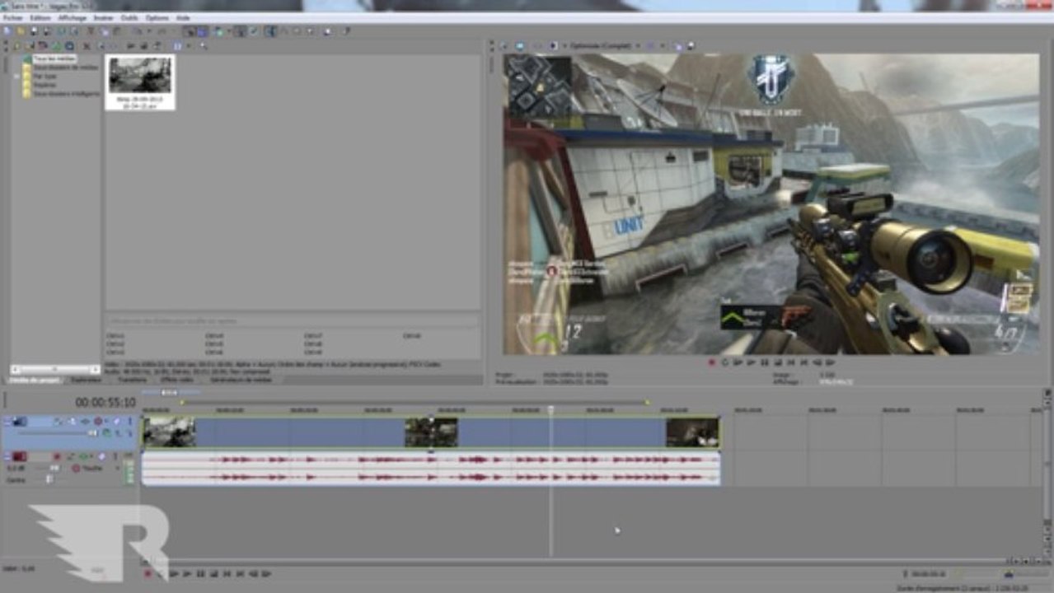Screen dimensions: 1054x593
Task: Click the audio track Centre pan slider
Action: coord(49,479)
